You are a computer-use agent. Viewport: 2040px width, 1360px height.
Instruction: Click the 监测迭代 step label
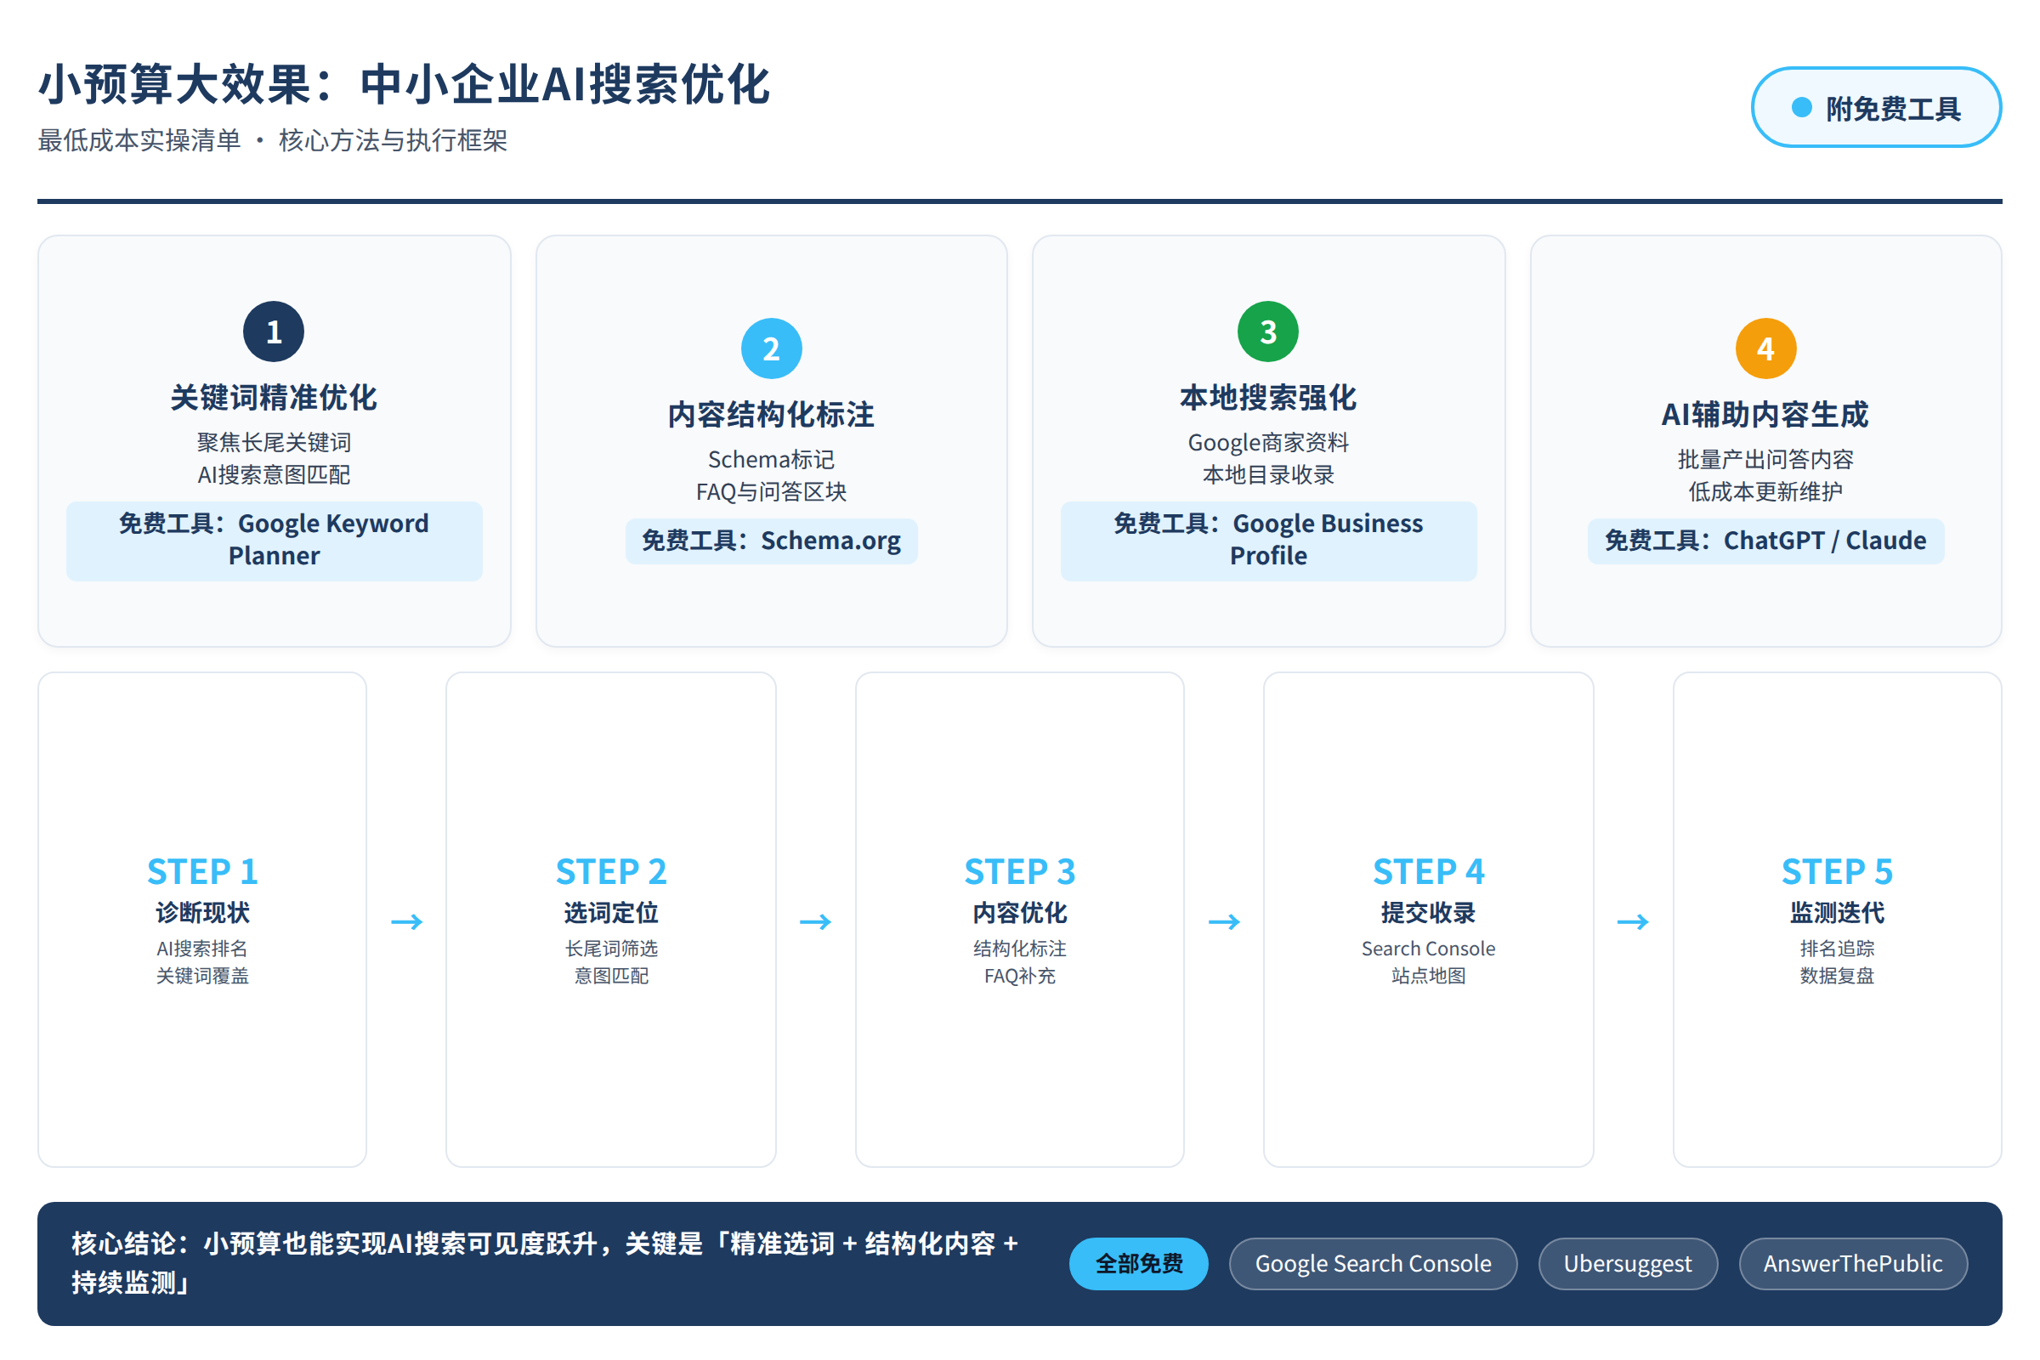point(1837,912)
